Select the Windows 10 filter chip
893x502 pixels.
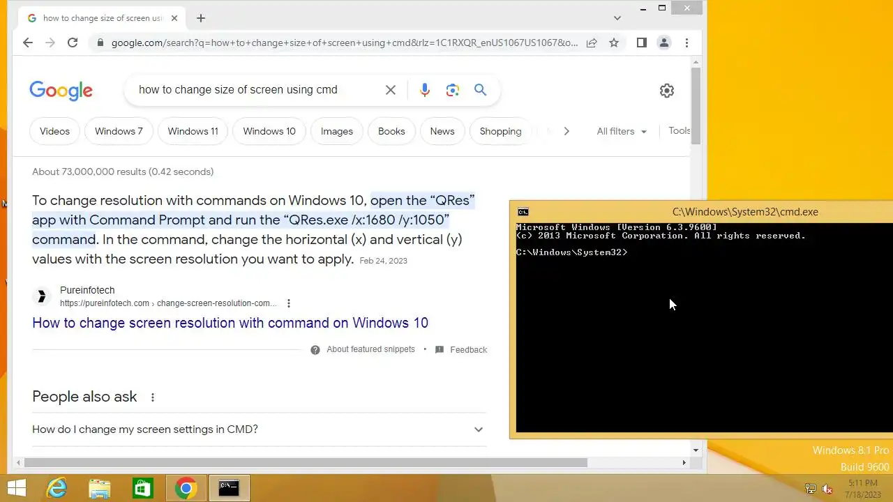click(269, 131)
